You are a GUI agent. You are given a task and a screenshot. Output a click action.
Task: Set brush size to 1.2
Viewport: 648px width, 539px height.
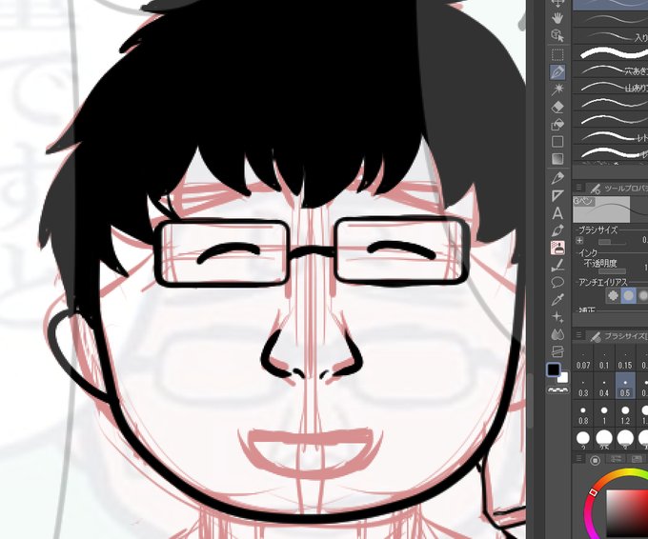[625, 415]
